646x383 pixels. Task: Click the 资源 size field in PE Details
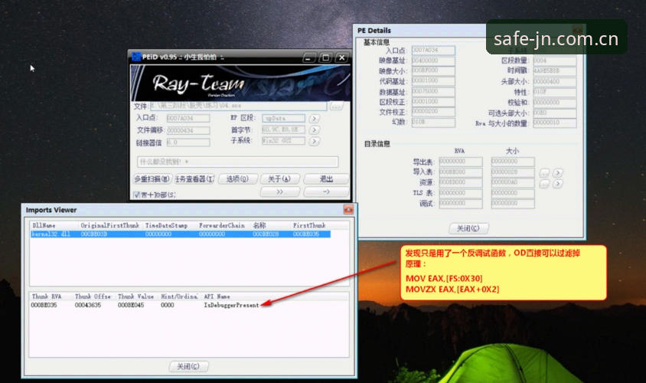pos(513,182)
